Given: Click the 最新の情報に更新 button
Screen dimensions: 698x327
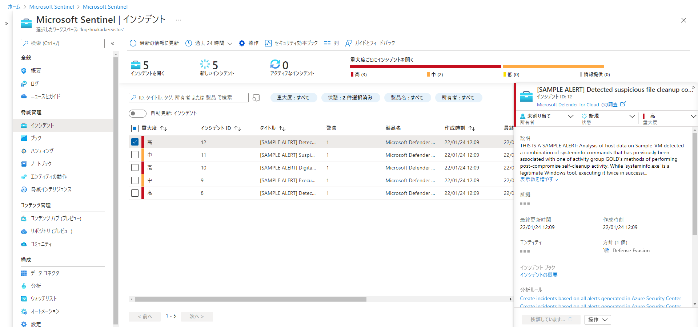Looking at the screenshot, I should coord(155,43).
